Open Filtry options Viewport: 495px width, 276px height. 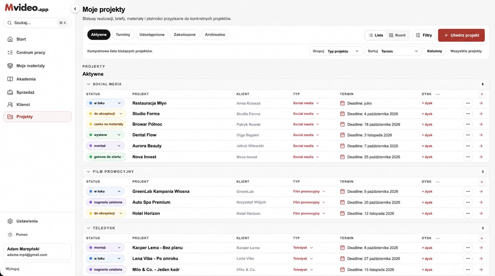[x=424, y=35]
